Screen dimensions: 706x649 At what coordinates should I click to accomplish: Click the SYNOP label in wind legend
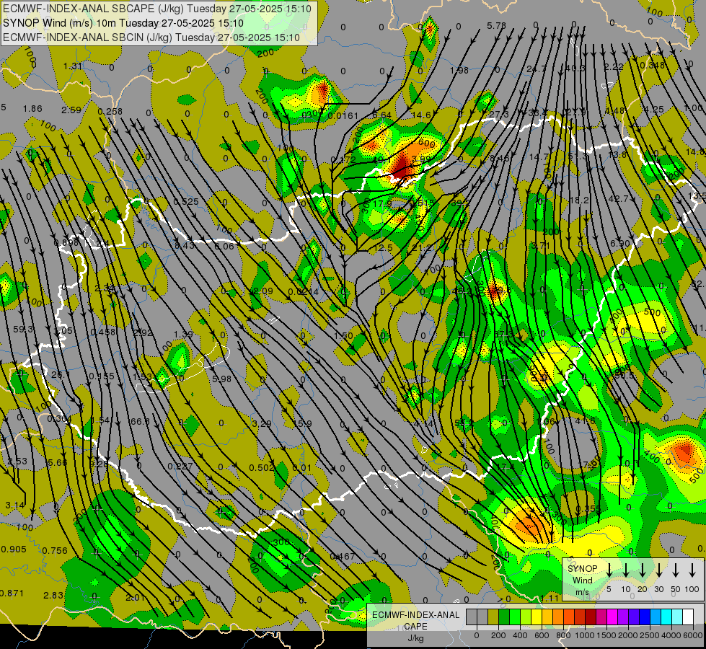coord(582,569)
